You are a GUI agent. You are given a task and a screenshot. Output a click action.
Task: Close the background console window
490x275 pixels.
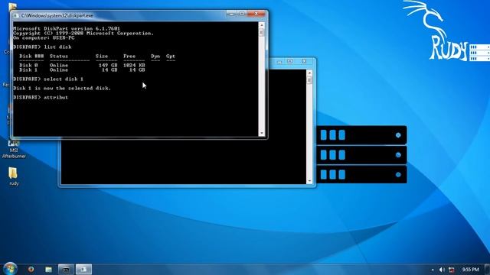click(x=304, y=61)
